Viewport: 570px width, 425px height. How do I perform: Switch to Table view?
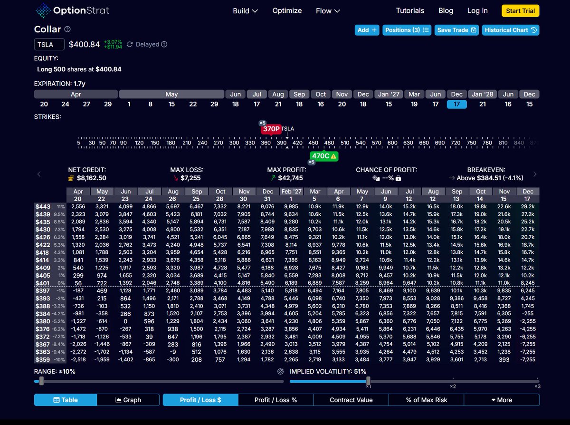66,400
